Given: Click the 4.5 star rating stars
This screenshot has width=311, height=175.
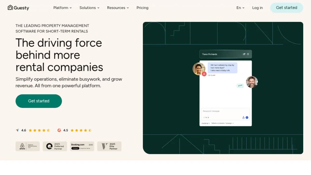Looking at the screenshot, I should point(81,130).
